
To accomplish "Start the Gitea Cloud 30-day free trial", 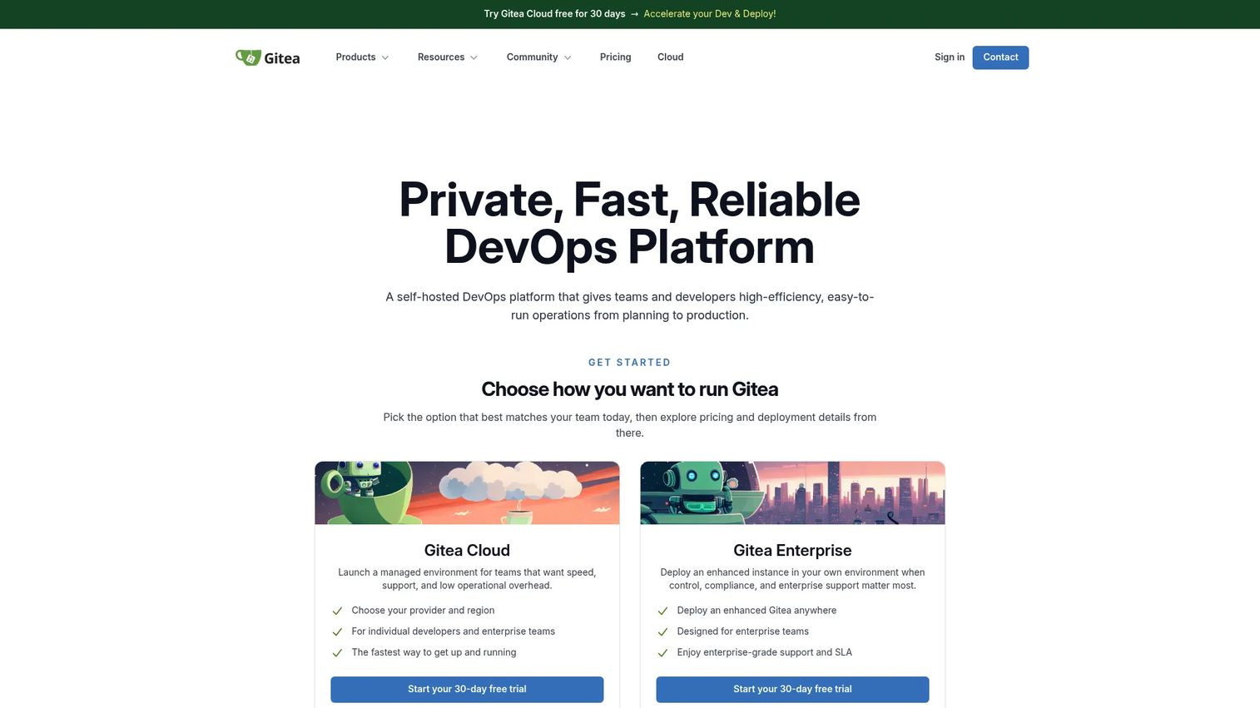I will [467, 689].
